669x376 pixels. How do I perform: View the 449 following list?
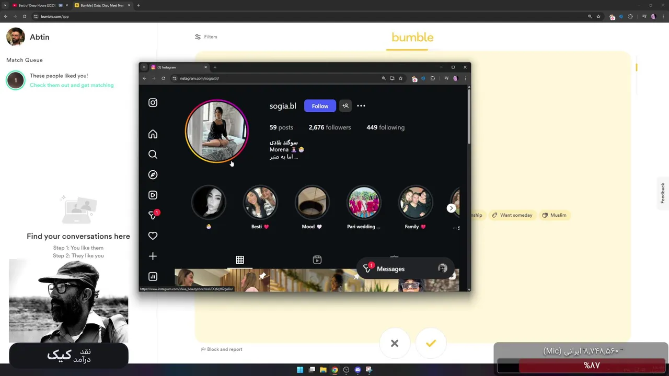(386, 127)
